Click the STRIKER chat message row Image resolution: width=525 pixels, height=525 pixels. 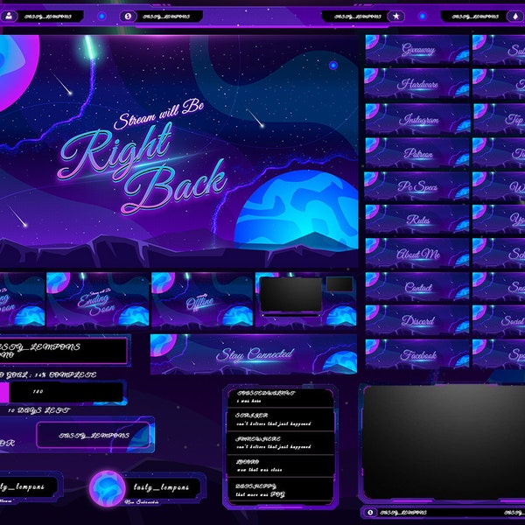pos(281,419)
